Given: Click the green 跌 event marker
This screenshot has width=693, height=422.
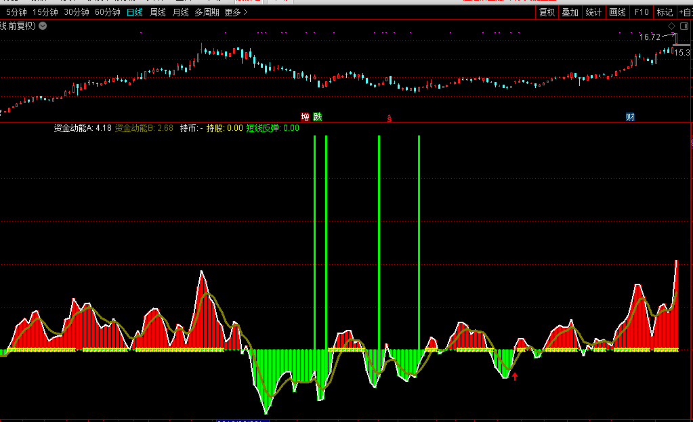Looking at the screenshot, I should point(317,117).
